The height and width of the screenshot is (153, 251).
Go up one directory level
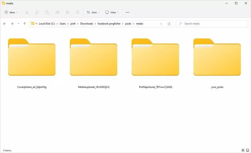pyautogui.click(x=25, y=24)
